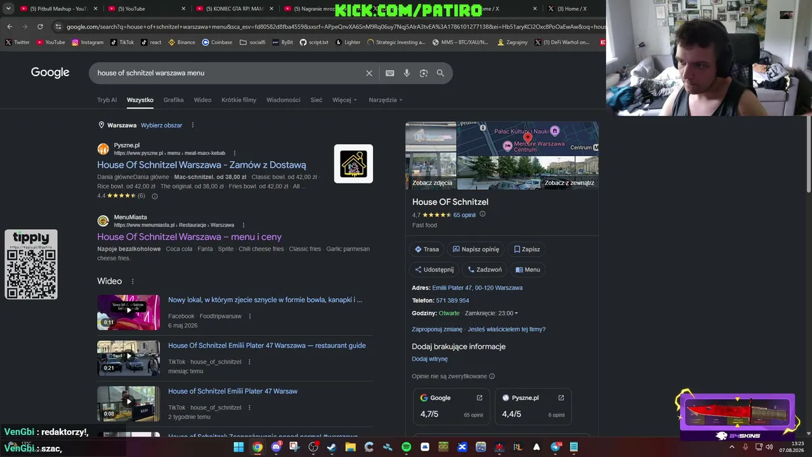Screen dimensions: 812x457
Task: Open Chrome from the taskbar
Action: [x=257, y=447]
